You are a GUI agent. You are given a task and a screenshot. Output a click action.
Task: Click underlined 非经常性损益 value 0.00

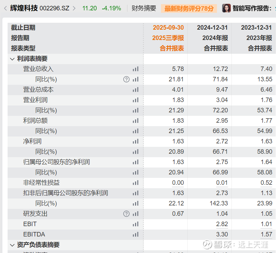point(178,183)
